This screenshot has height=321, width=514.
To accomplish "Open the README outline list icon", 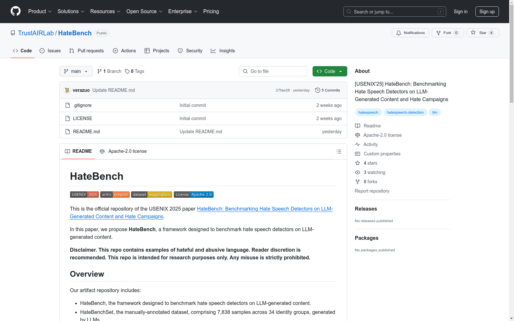I will pyautogui.click(x=339, y=152).
